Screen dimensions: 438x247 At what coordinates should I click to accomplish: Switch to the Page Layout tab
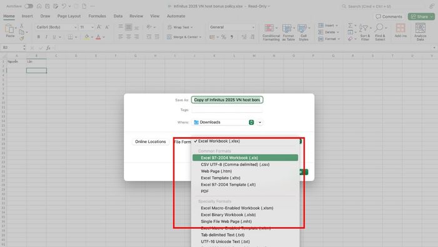(69, 16)
